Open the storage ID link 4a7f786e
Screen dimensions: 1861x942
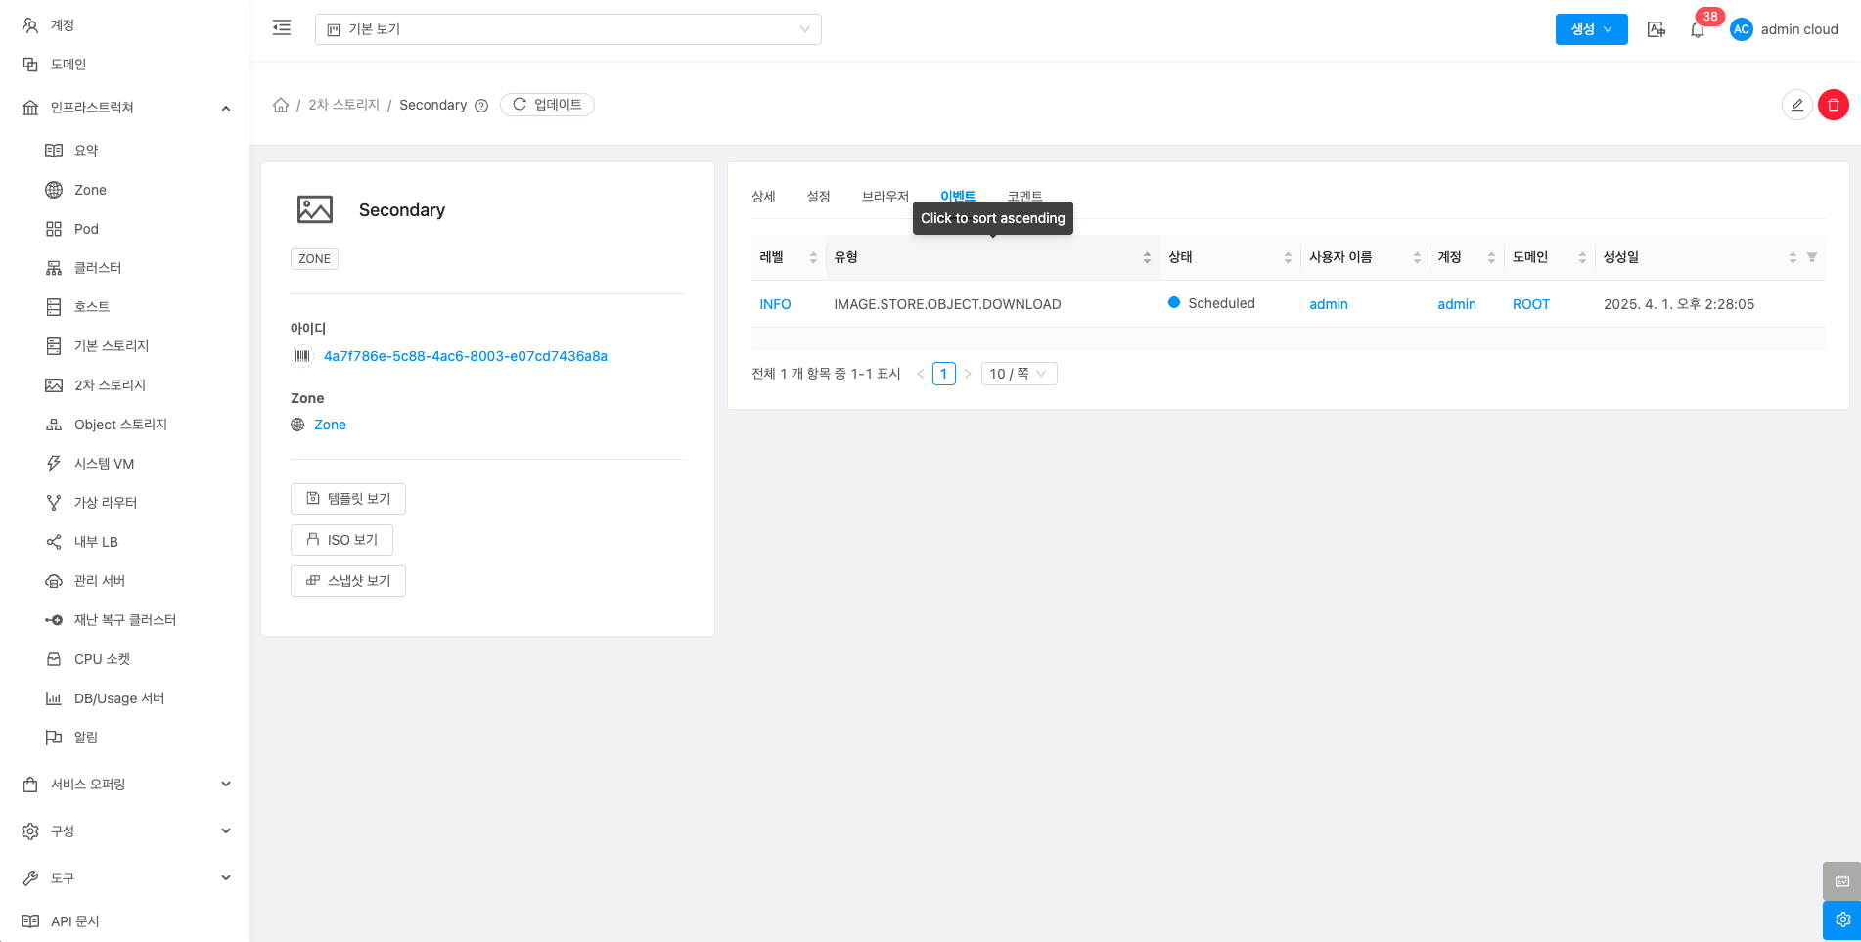pyautogui.click(x=465, y=356)
